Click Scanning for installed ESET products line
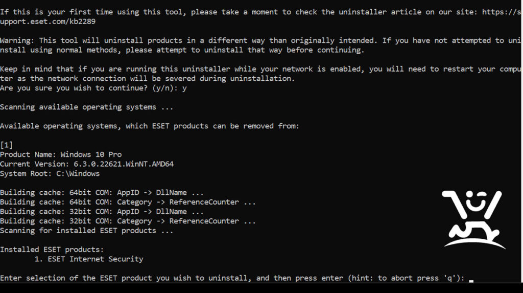The height and width of the screenshot is (293, 523). point(87,231)
